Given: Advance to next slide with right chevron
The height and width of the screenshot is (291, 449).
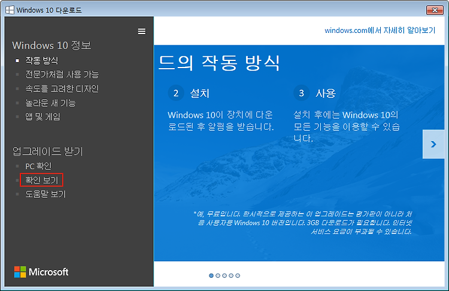Looking at the screenshot, I should click(433, 144).
